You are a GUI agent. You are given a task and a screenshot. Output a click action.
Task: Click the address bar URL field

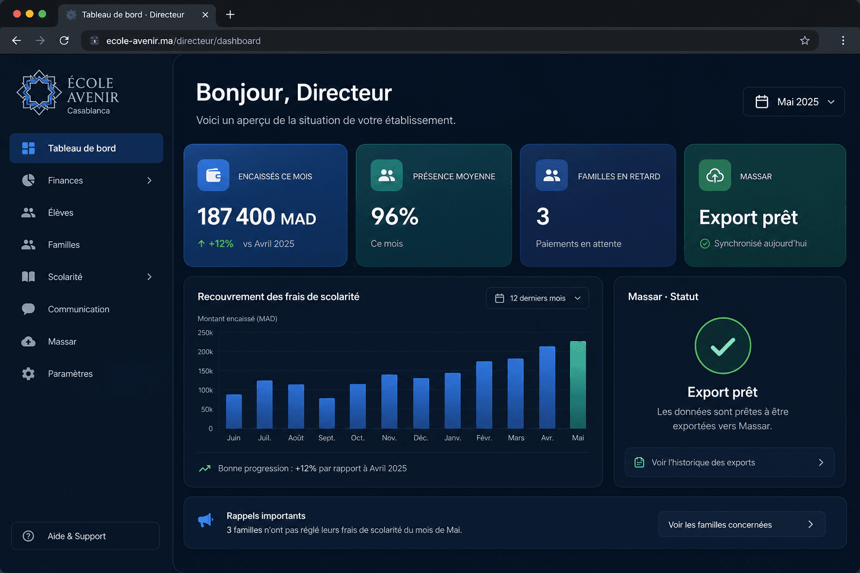pos(450,40)
